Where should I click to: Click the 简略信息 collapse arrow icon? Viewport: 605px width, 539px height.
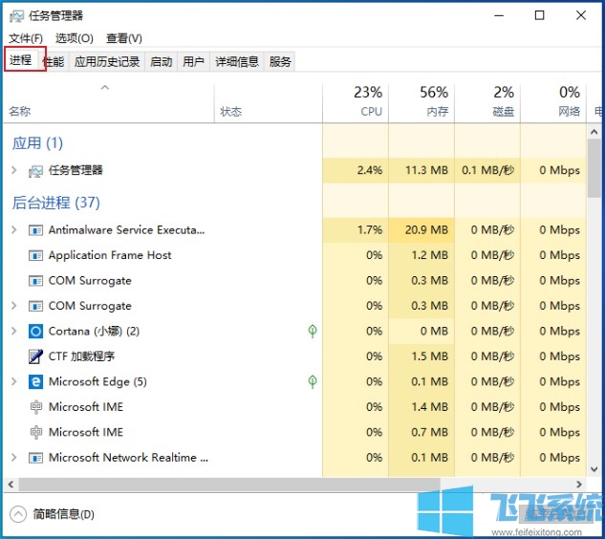point(18,514)
